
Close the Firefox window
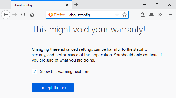point(170,5)
